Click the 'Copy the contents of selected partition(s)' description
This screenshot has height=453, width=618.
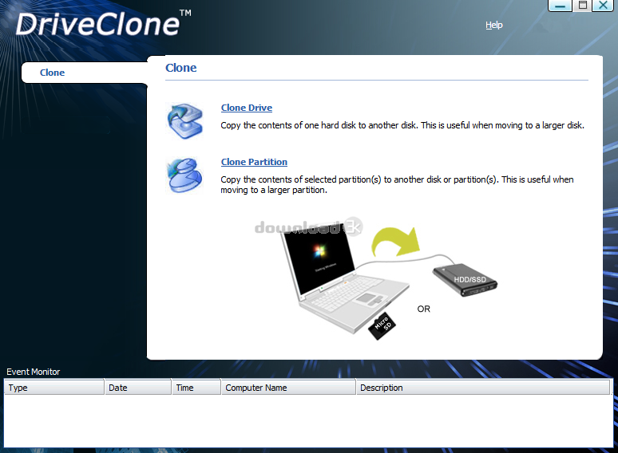(397, 185)
